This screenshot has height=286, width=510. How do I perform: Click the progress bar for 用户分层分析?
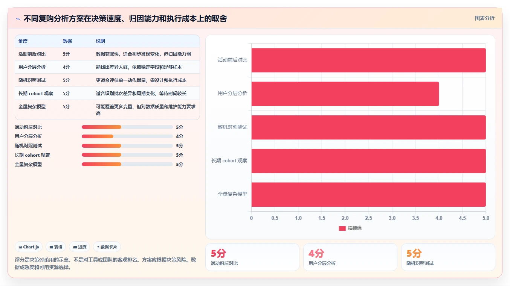127,136
